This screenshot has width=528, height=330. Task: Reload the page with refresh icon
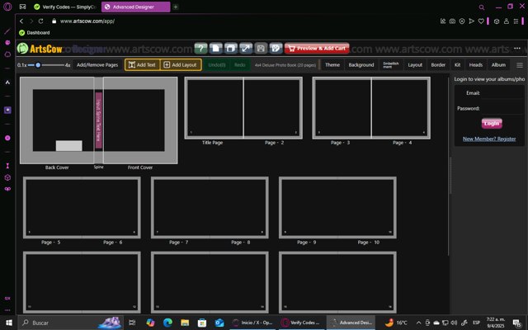[x=40, y=21]
